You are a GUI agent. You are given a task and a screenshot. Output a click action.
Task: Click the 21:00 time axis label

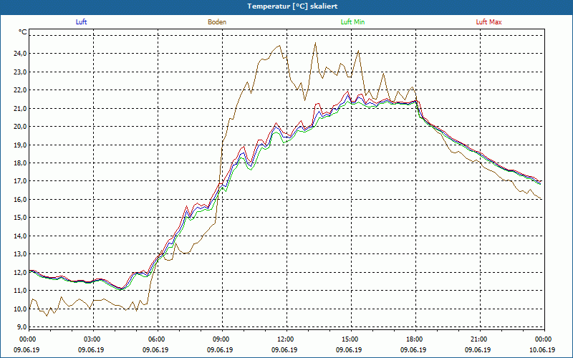[480, 339]
